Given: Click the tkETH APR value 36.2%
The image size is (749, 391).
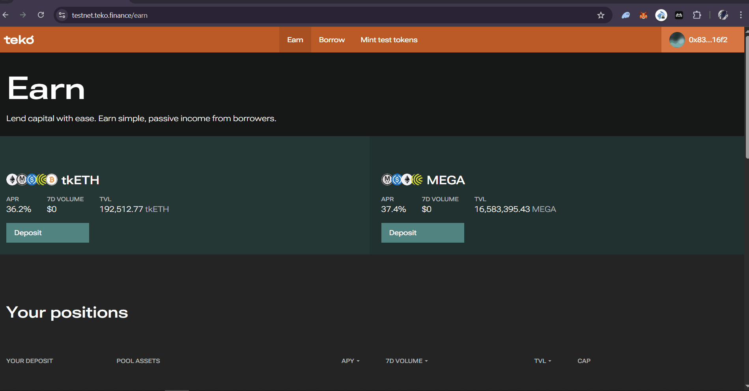Looking at the screenshot, I should [19, 209].
